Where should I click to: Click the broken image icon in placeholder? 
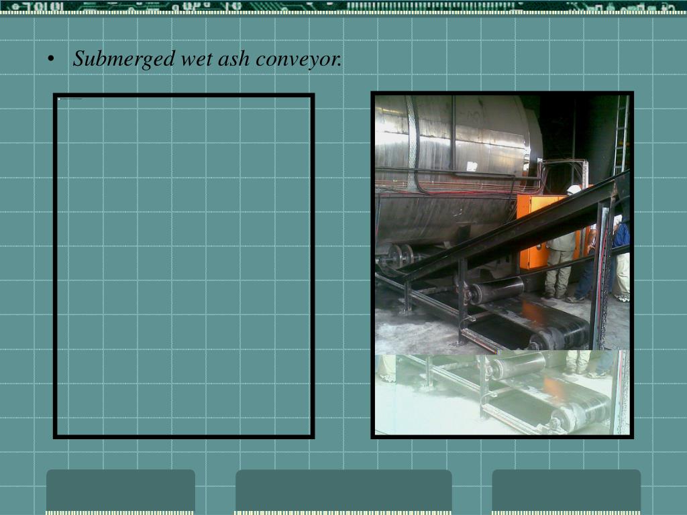59,99
